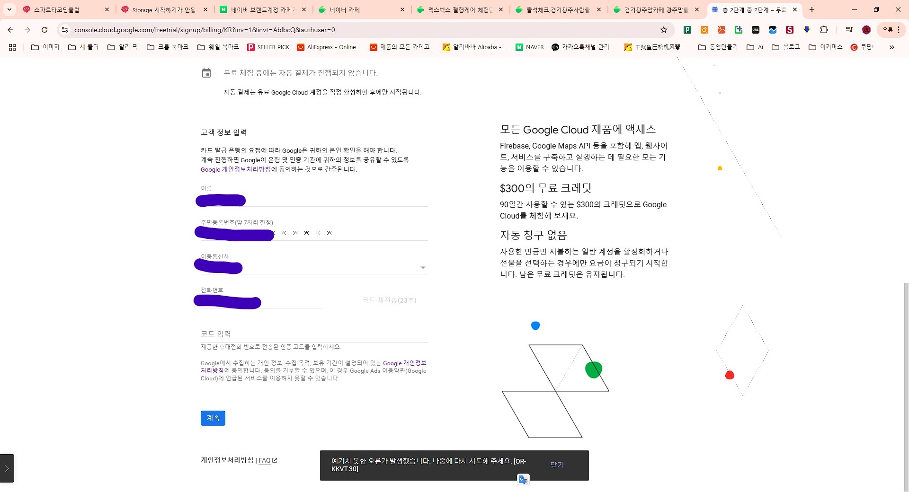The height and width of the screenshot is (492, 909).
Task: Close the 경기광주맘카페 tab
Action: 697,9
